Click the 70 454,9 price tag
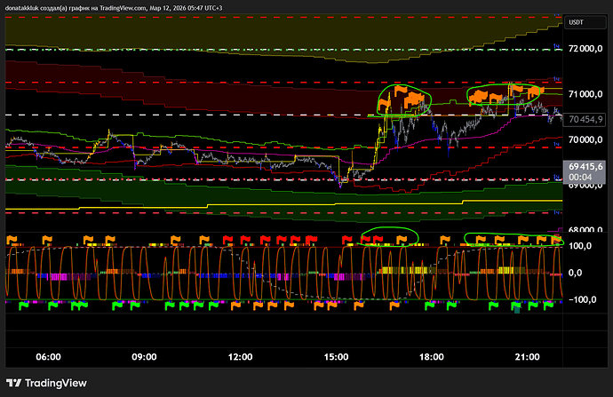613x397 pixels. [x=586, y=118]
